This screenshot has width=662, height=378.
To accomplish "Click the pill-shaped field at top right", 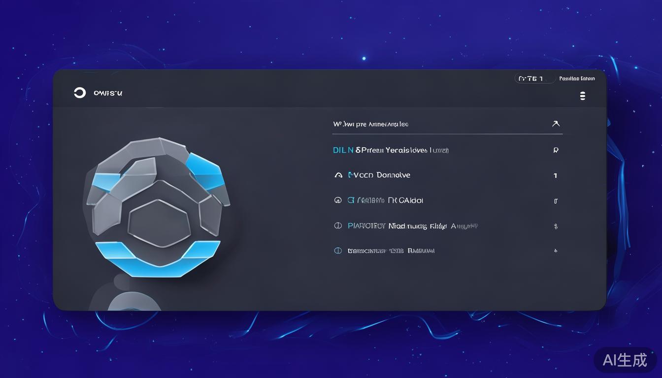I will [x=534, y=79].
